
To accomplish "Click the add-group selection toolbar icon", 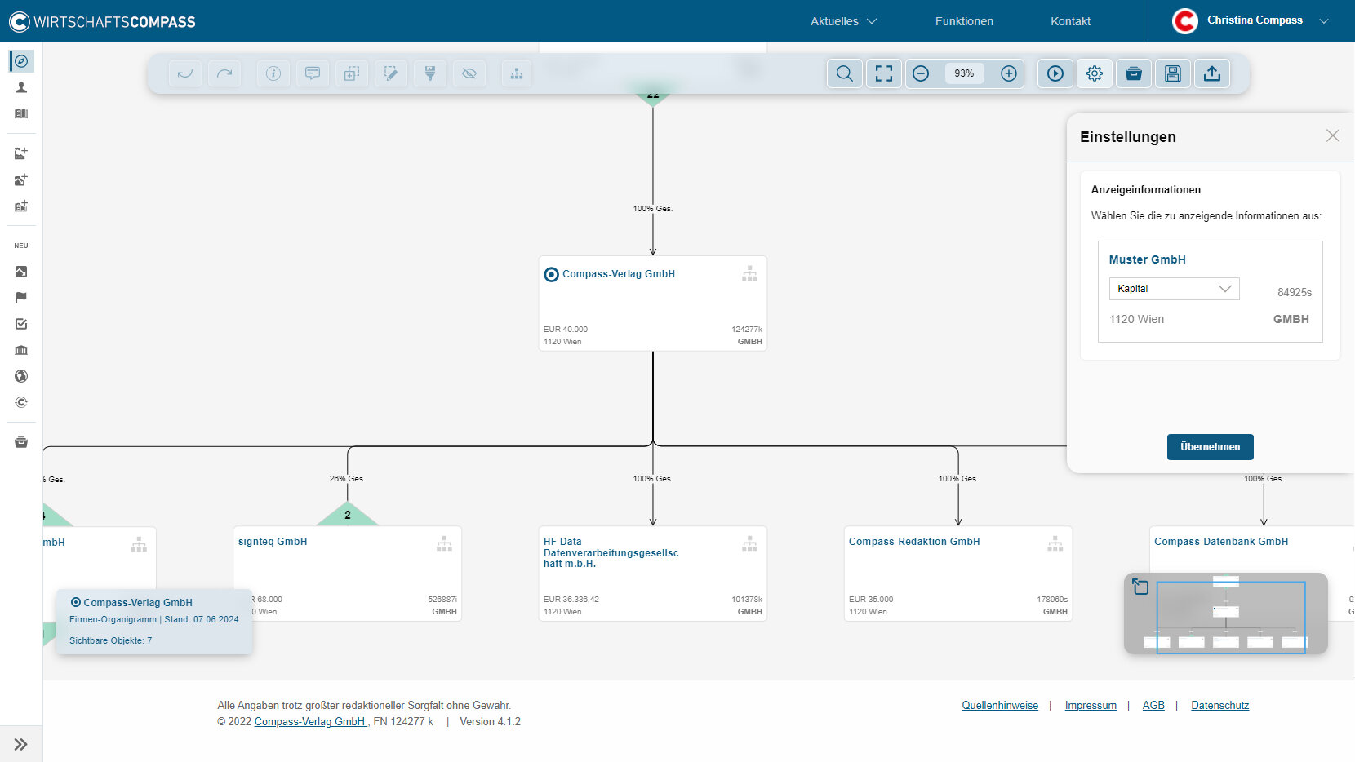I will point(352,73).
